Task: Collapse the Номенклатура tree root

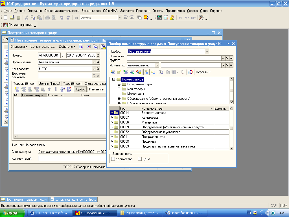Action: click(x=113, y=79)
